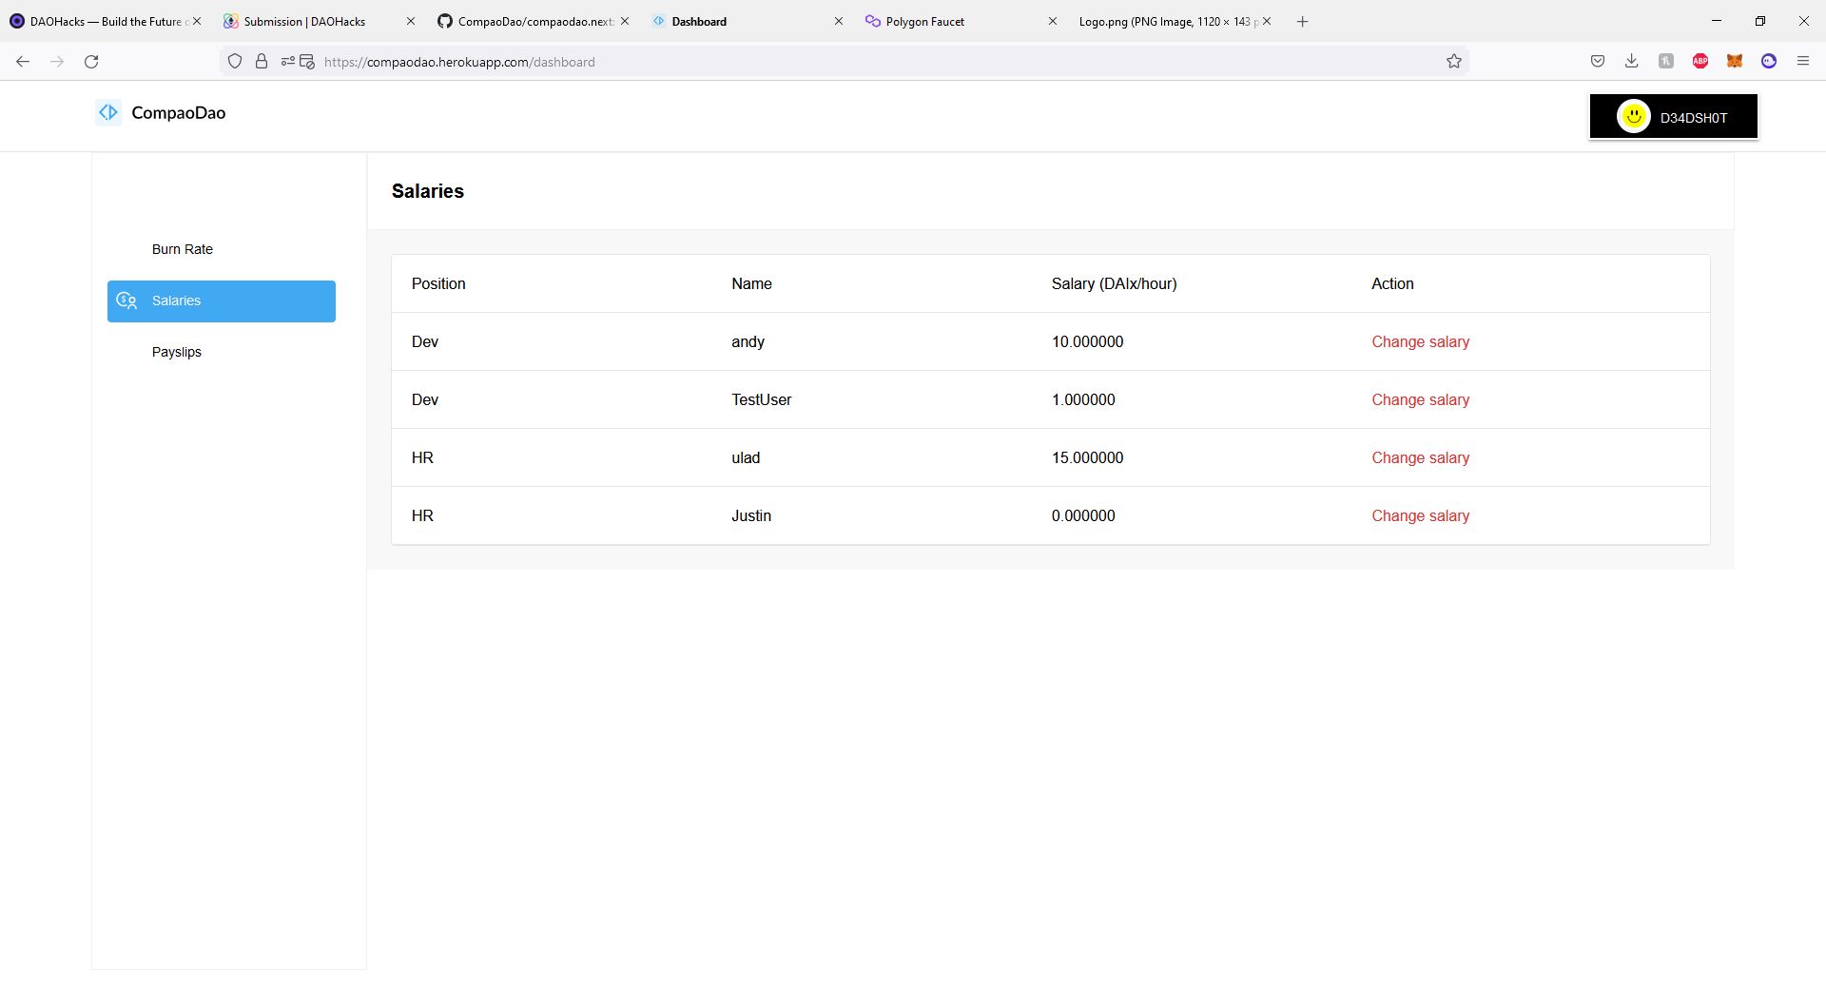
Task: Click the name cell 'Justin'
Action: pyautogui.click(x=751, y=515)
